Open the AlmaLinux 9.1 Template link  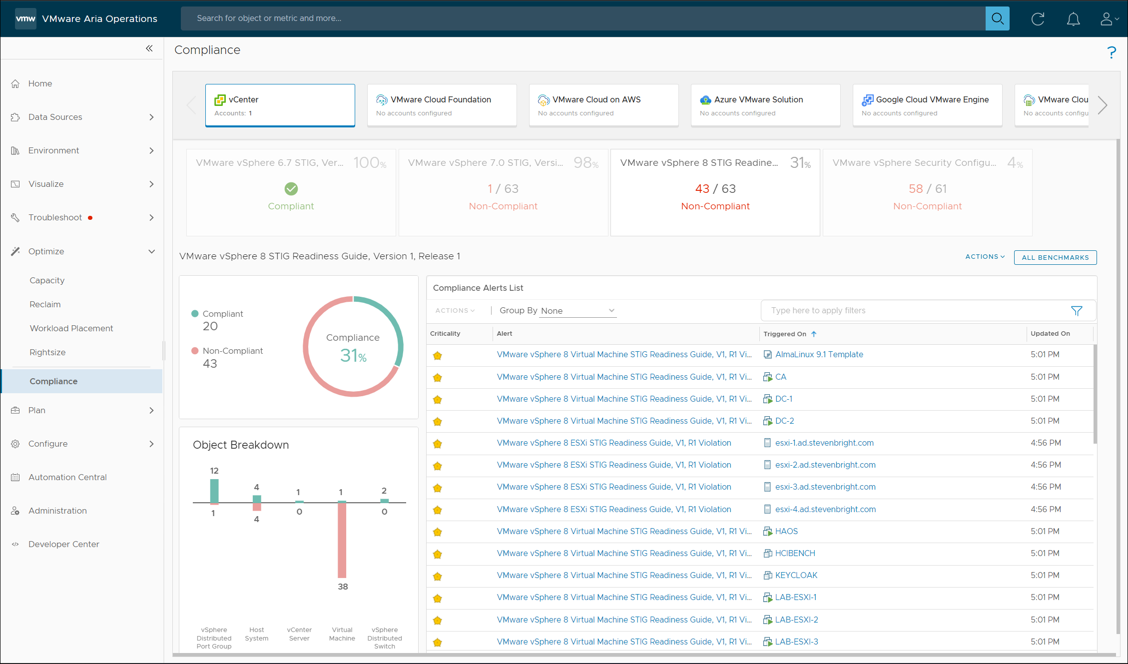(x=819, y=354)
